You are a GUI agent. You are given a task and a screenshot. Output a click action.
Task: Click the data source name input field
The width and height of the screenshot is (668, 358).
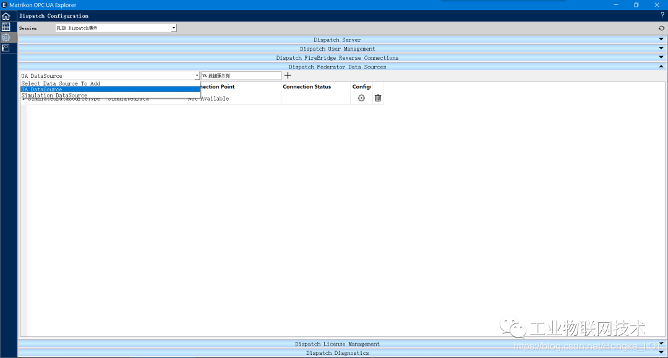241,76
